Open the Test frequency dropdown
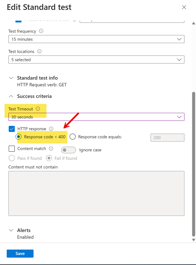This screenshot has width=196, height=265. click(x=96, y=39)
